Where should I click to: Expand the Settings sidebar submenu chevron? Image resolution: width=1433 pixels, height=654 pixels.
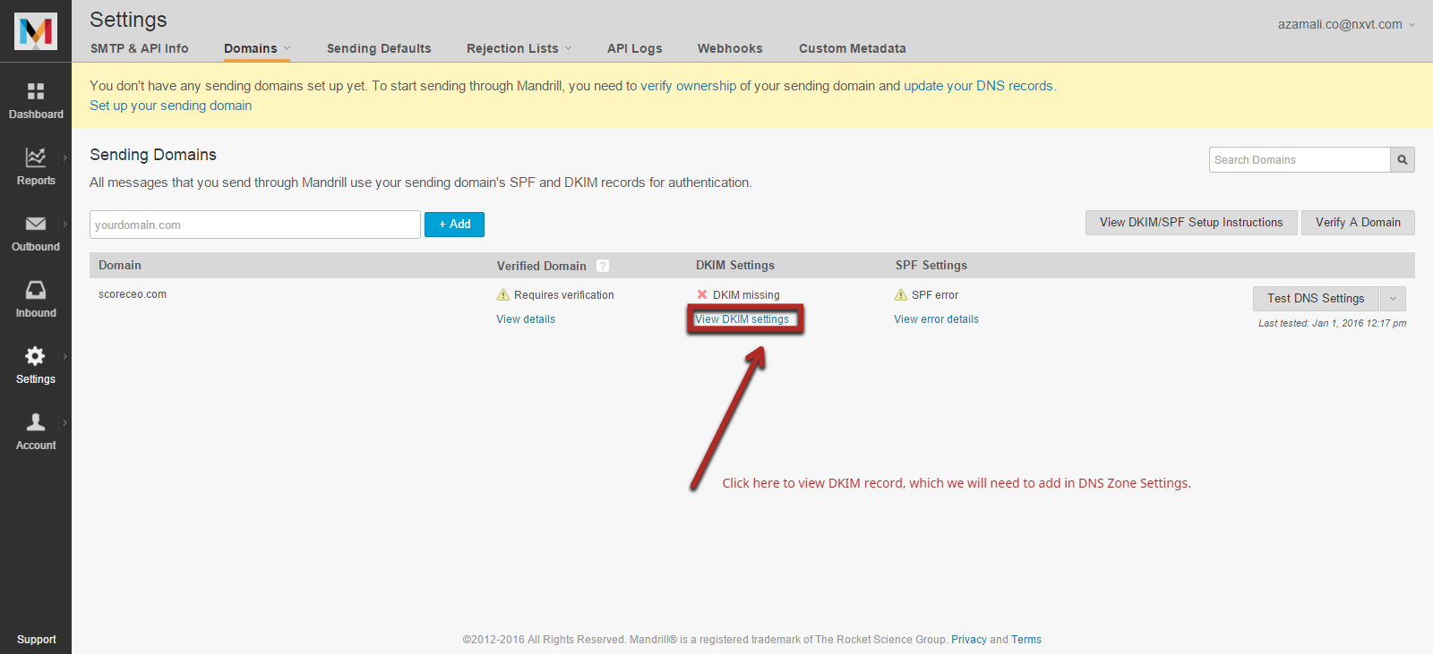[64, 356]
